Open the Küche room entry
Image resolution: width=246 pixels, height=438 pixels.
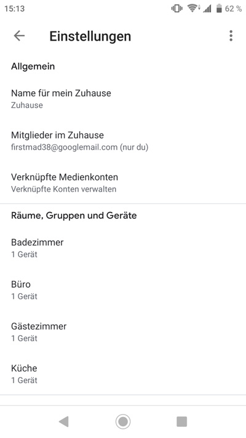123,374
